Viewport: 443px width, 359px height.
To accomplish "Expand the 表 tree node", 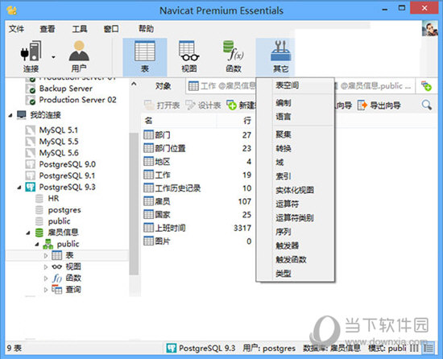I will click(46, 256).
